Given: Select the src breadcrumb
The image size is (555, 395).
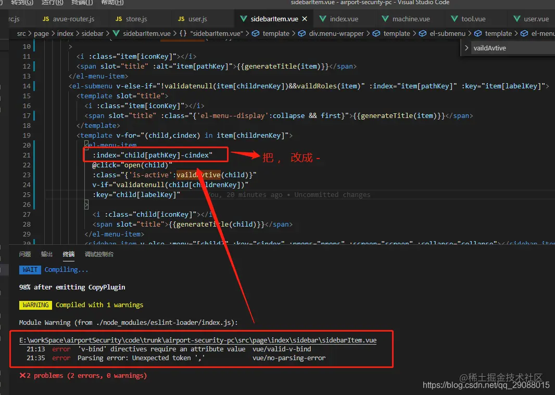Looking at the screenshot, I should point(21,34).
